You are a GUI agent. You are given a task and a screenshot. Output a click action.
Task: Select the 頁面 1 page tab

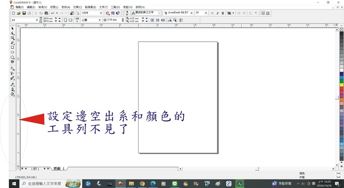[59, 169]
